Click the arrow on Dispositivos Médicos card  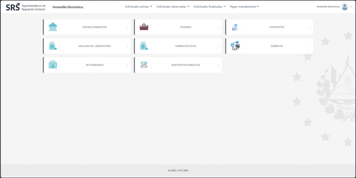pos(219,65)
